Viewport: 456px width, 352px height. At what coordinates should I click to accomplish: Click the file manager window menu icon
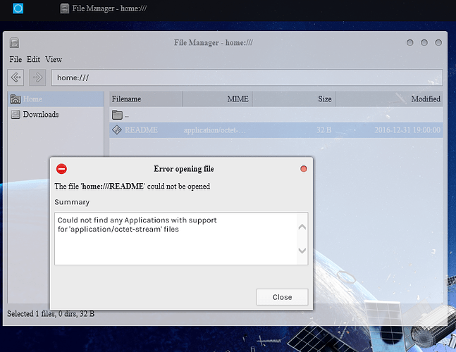pyautogui.click(x=14, y=43)
